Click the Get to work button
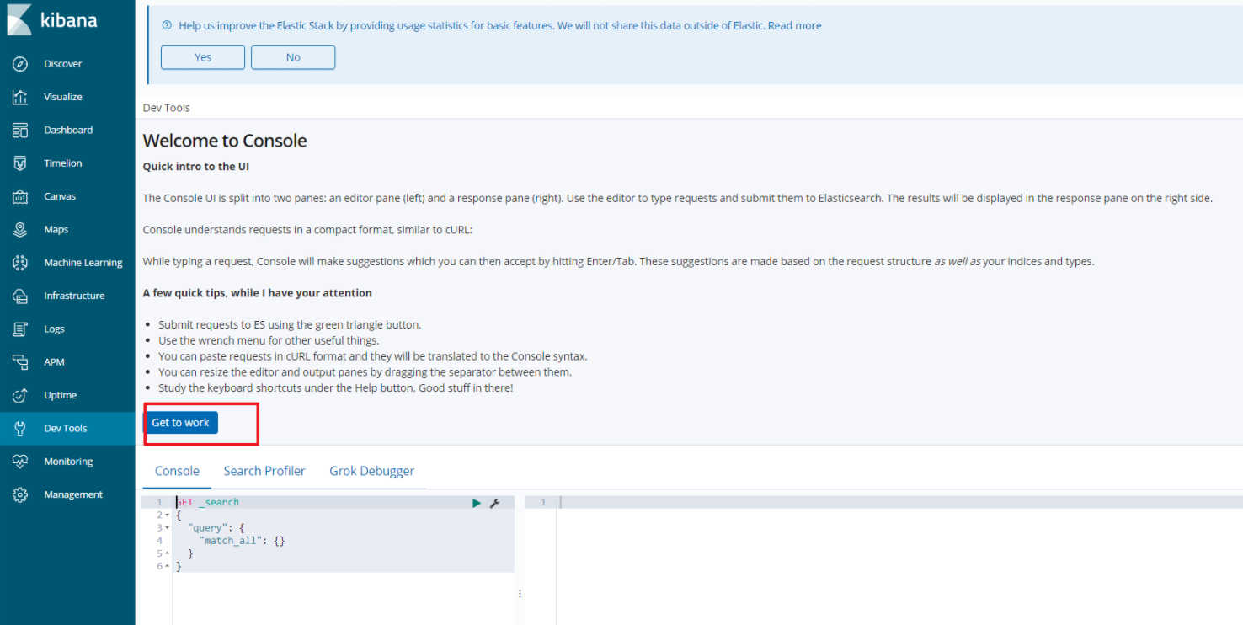 (x=180, y=423)
